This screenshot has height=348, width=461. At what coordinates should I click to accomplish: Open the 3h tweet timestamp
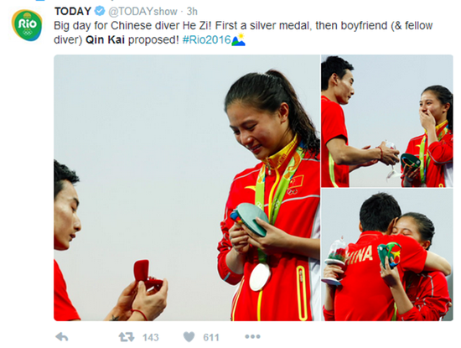click(192, 12)
